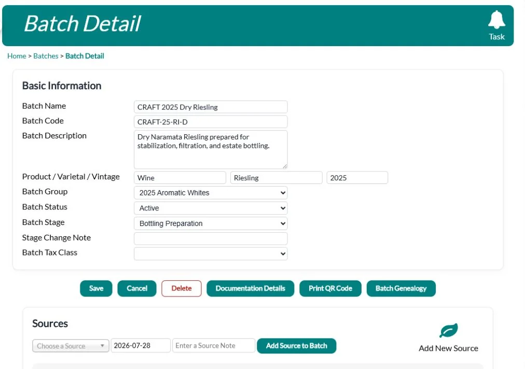Open the Choose a Source combo box

(x=71, y=346)
